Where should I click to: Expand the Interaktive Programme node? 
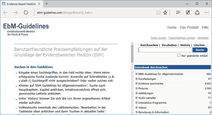point(136,103)
